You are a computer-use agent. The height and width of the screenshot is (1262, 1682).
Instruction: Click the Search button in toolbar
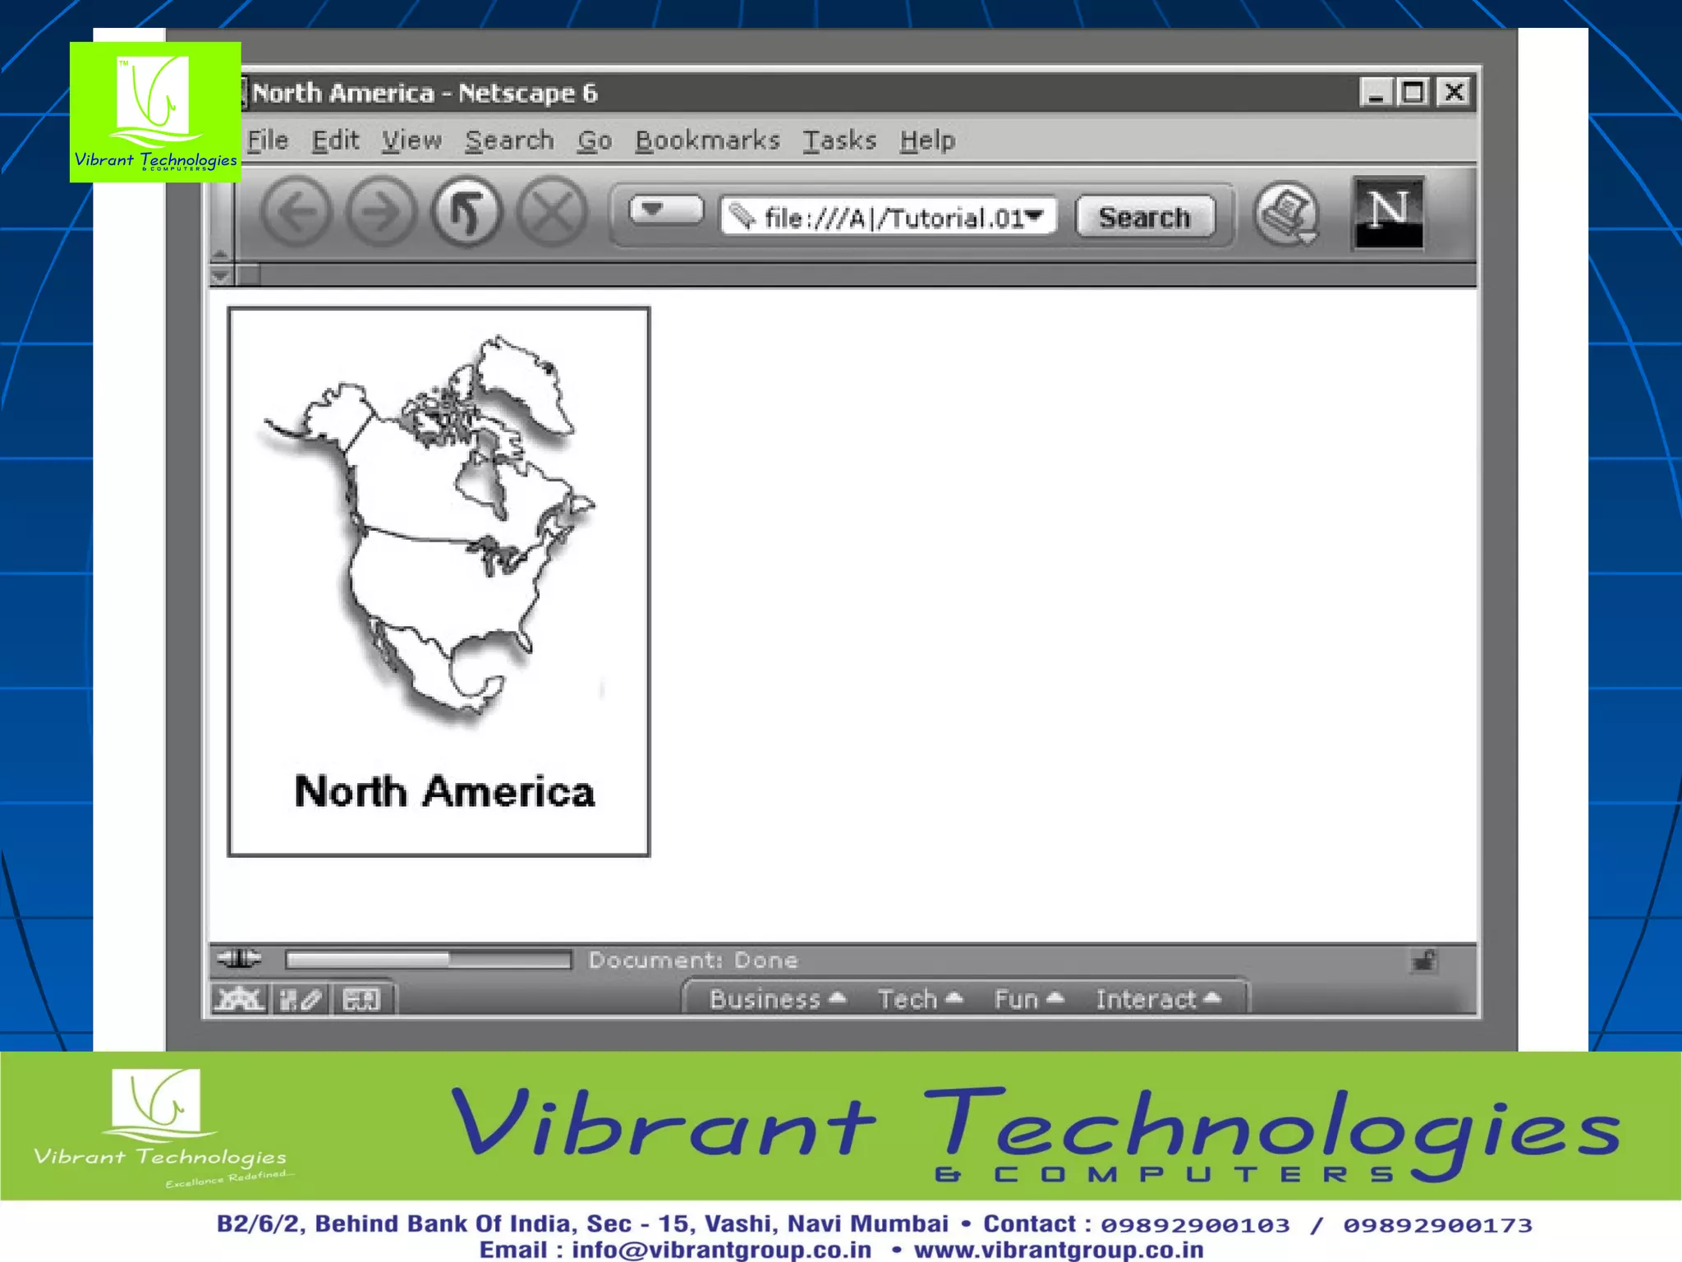(x=1145, y=217)
